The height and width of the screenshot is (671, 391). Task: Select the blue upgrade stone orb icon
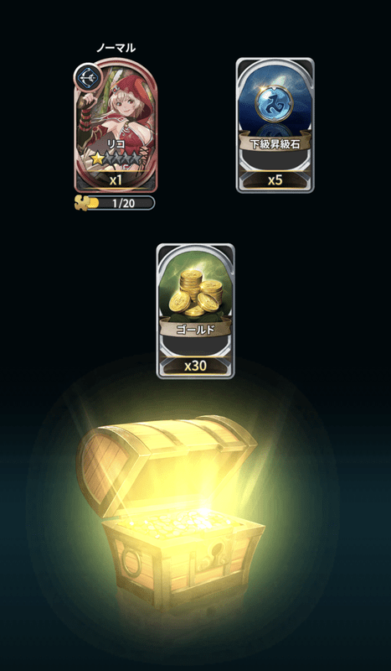[x=275, y=104]
